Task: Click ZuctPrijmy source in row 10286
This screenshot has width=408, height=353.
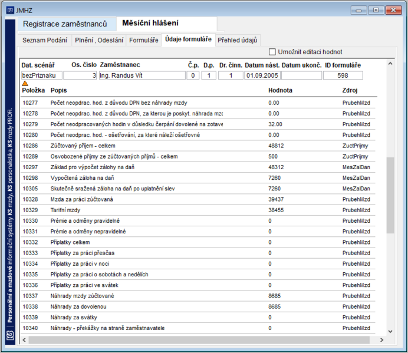Action: pos(355,146)
